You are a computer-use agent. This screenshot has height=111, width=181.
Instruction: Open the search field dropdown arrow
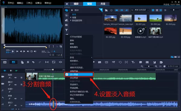pyautogui.click(x=148, y=10)
